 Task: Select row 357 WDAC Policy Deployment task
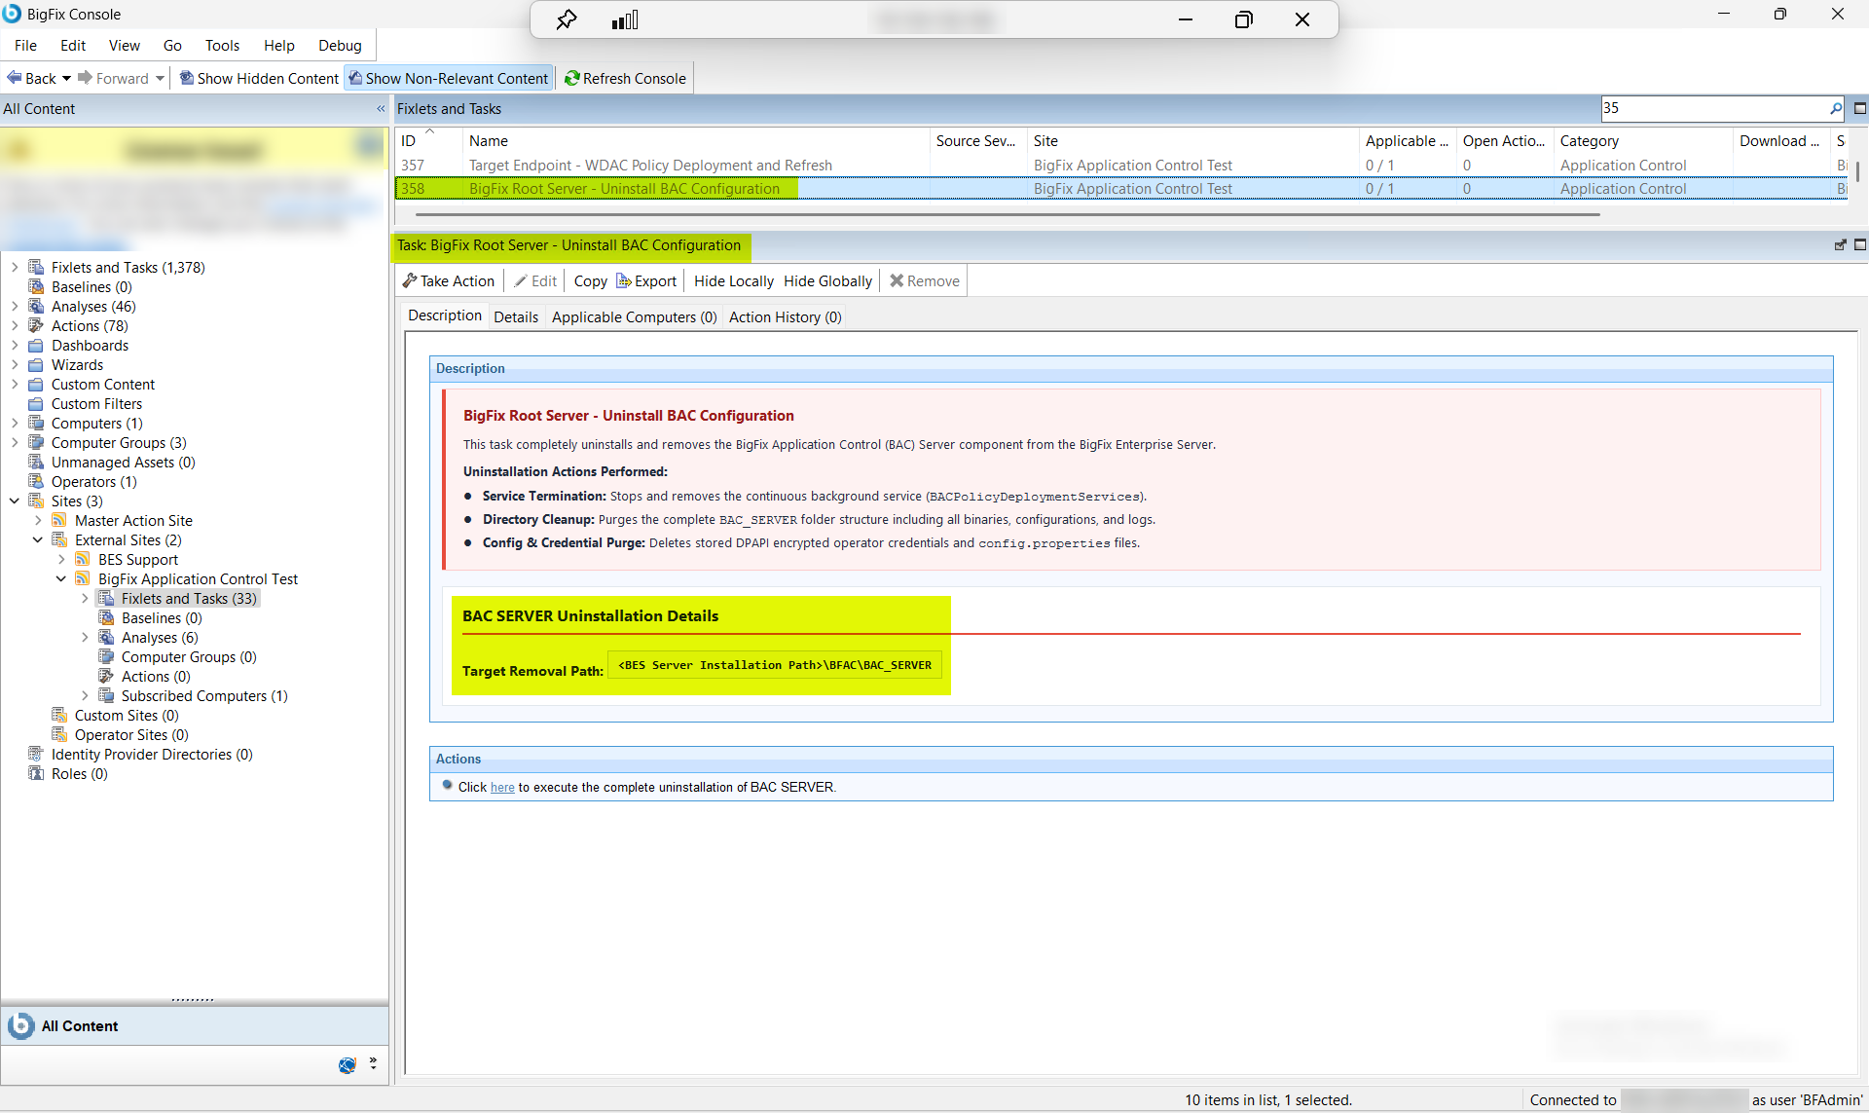click(x=1119, y=165)
